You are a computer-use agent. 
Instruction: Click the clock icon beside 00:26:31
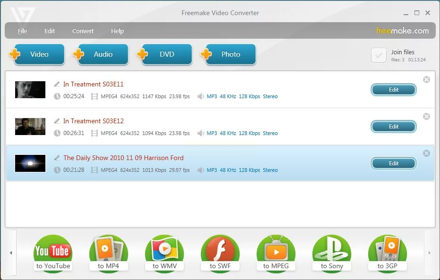pos(57,133)
